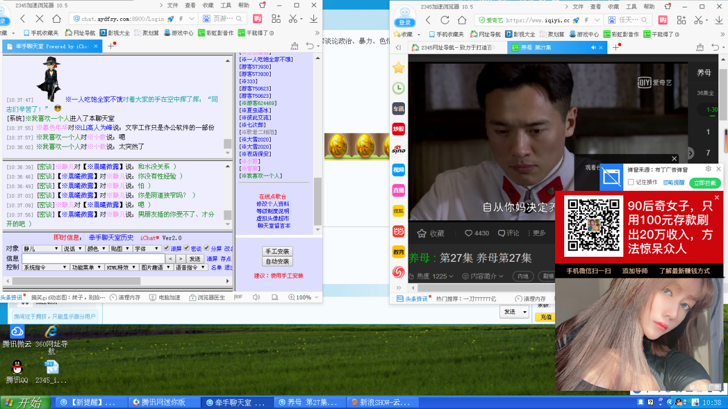The image size is (728, 409).
Task: Open 教育 sidebar icon
Action: (x=399, y=252)
